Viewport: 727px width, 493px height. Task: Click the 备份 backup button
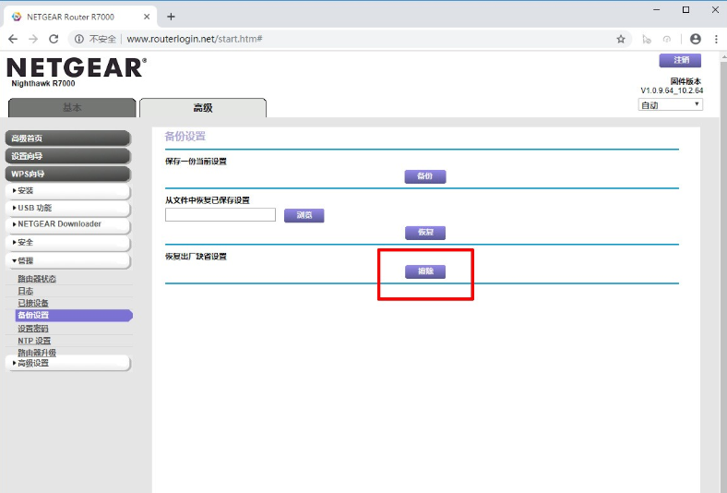click(x=425, y=176)
